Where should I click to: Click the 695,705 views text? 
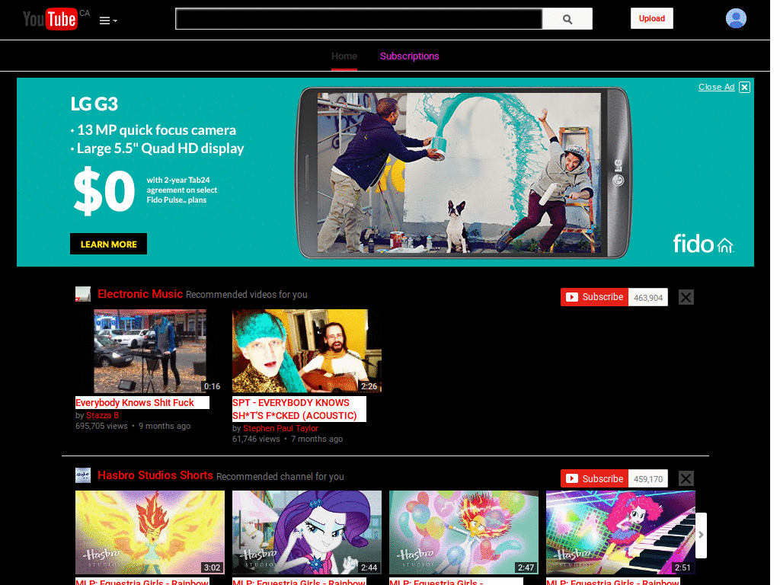coord(101,426)
